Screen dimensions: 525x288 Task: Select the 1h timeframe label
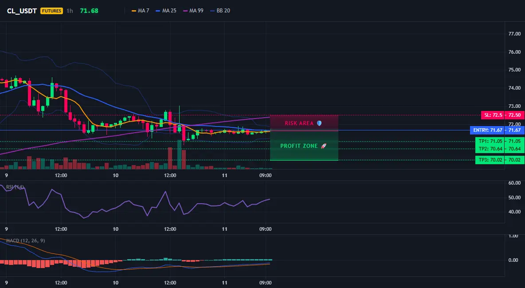70,11
